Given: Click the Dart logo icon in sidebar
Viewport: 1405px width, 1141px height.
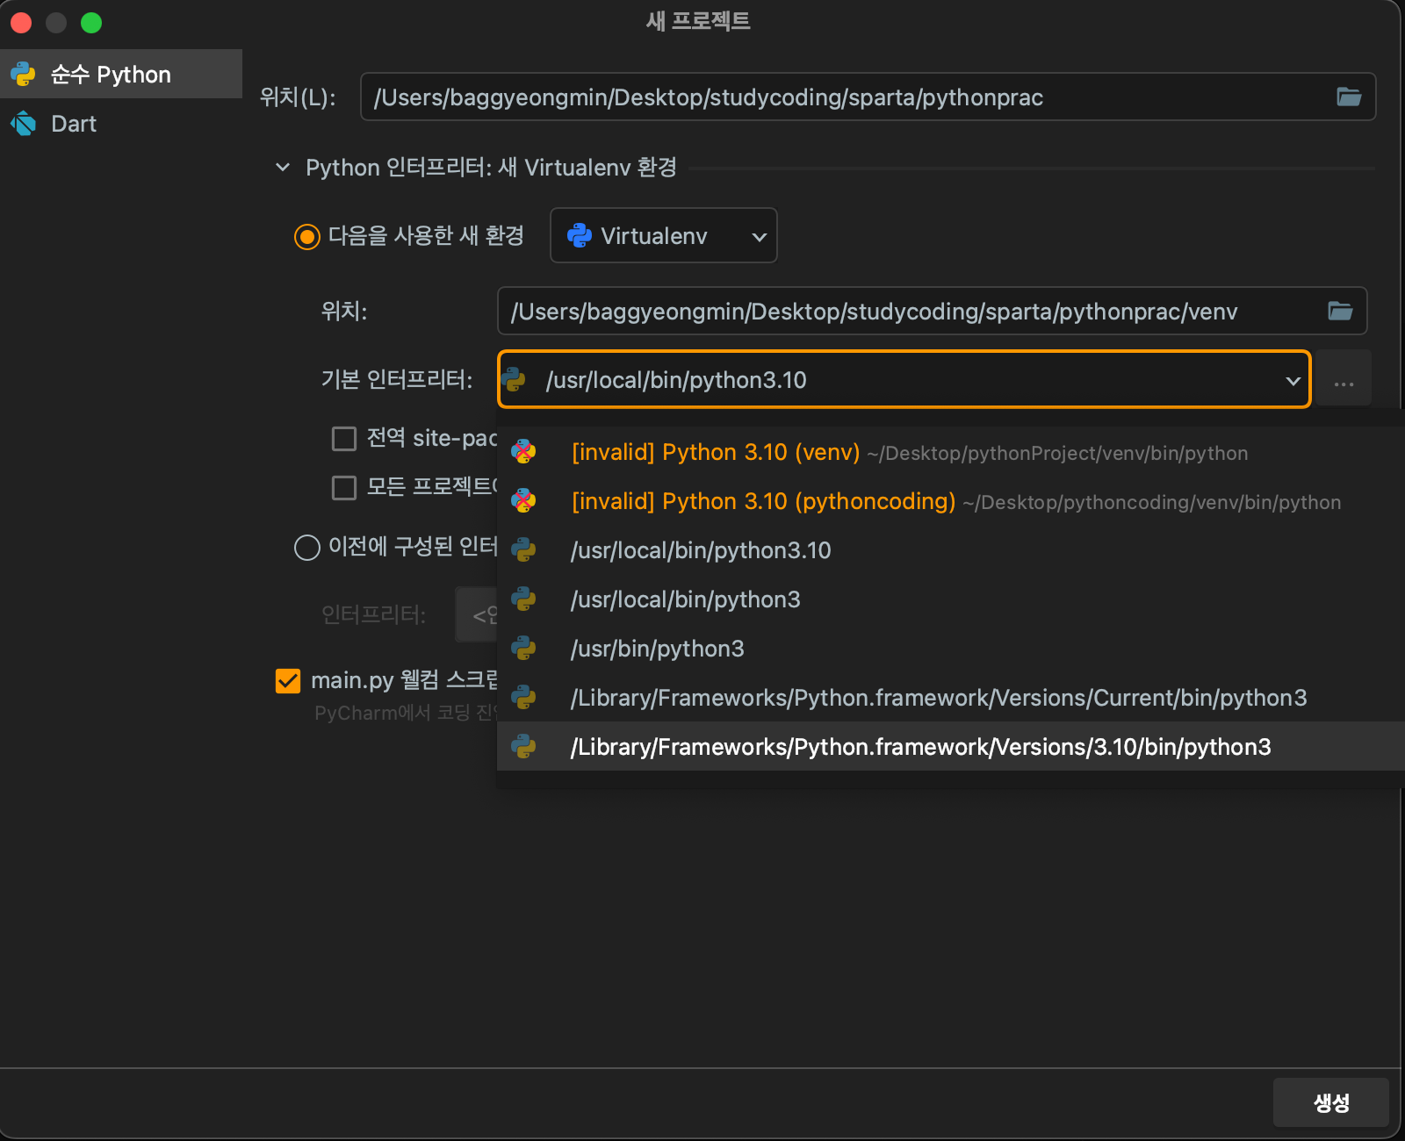Looking at the screenshot, I should (24, 124).
